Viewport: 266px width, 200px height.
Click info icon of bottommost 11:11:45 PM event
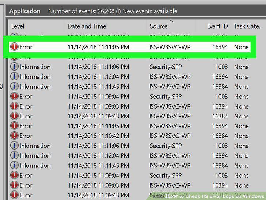click(14, 165)
